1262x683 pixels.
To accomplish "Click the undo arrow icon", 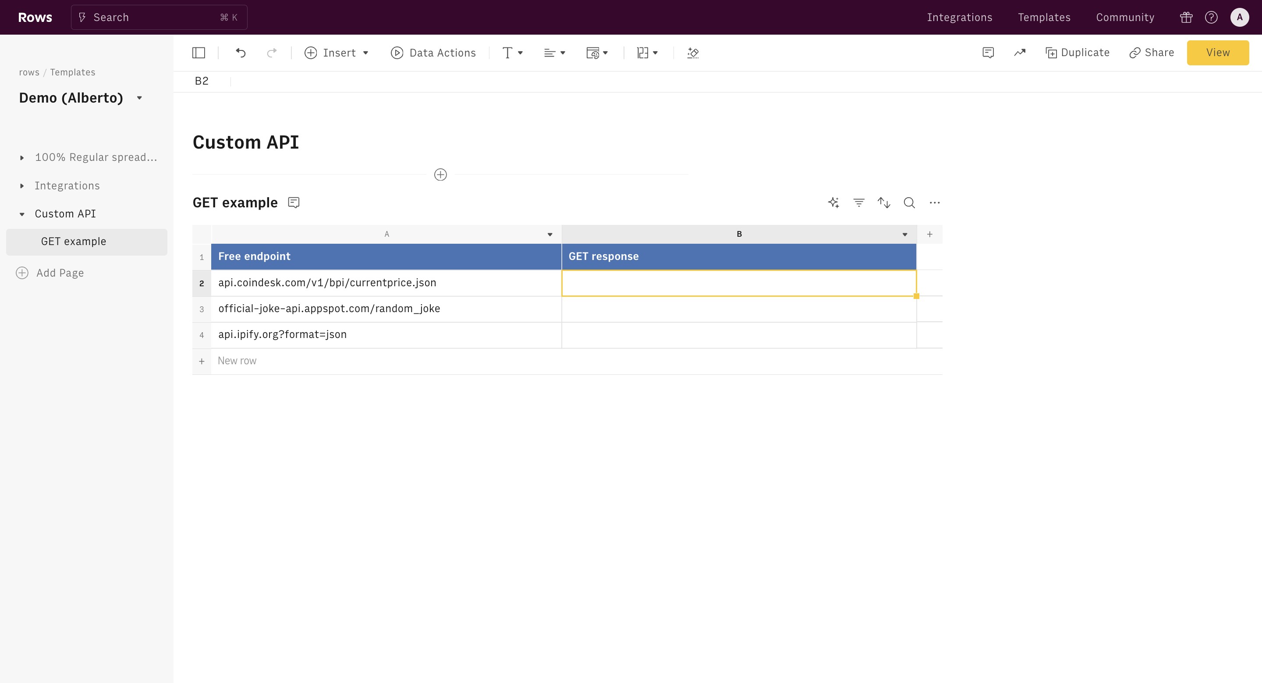I will coord(241,53).
